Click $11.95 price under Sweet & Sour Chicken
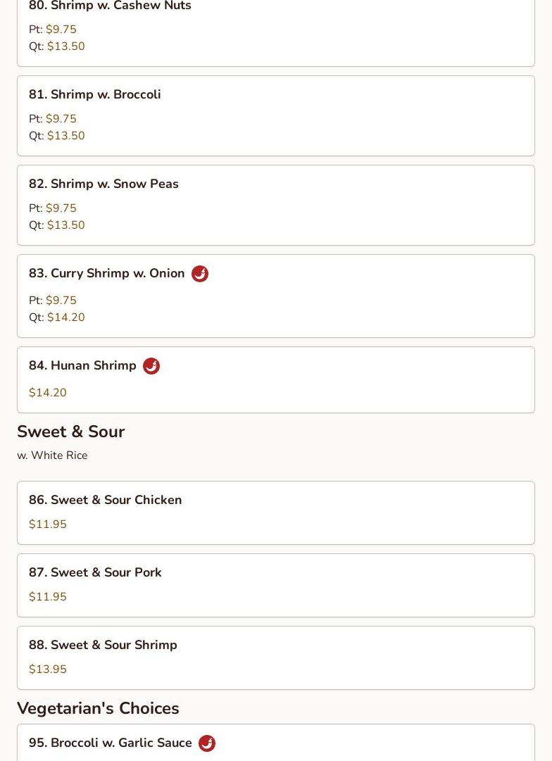Viewport: 552px width, 761px height. pos(48,524)
